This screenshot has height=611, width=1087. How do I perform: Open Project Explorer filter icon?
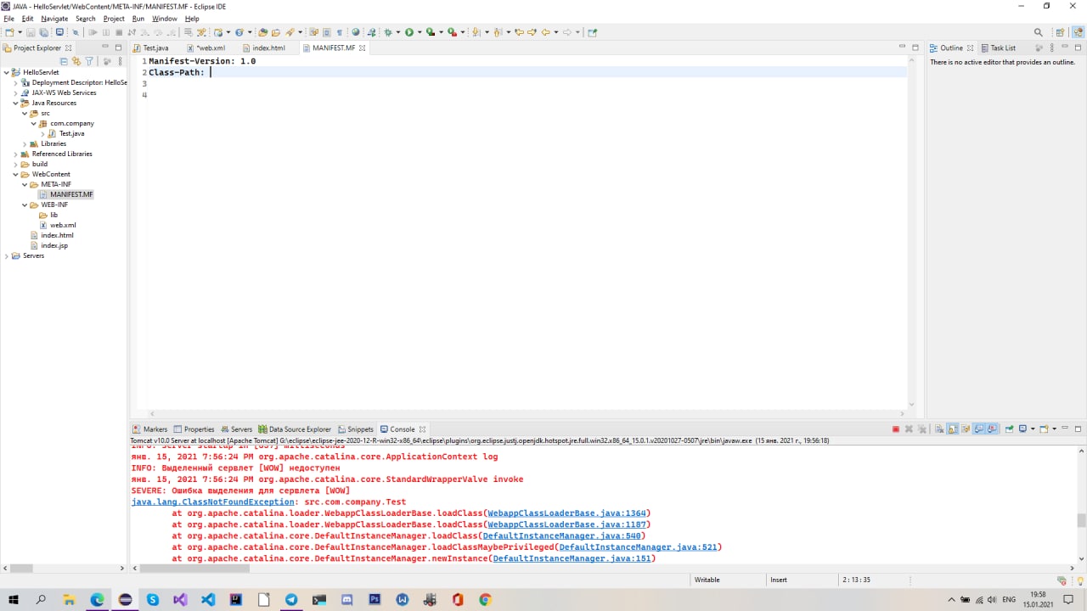[89, 61]
